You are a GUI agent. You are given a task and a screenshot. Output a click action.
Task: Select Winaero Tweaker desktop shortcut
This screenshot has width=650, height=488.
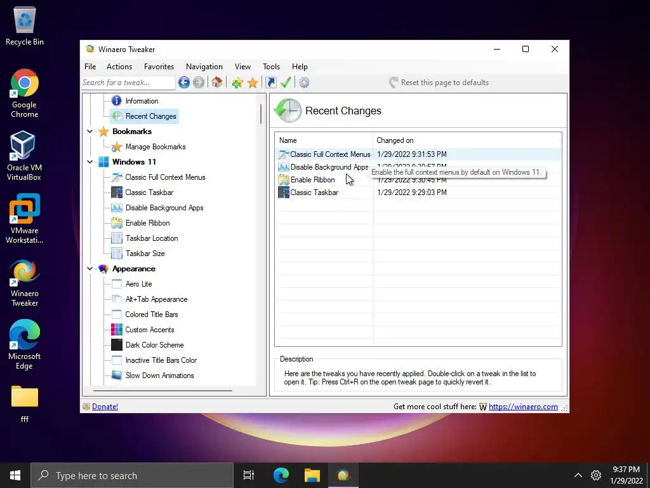pos(25,283)
